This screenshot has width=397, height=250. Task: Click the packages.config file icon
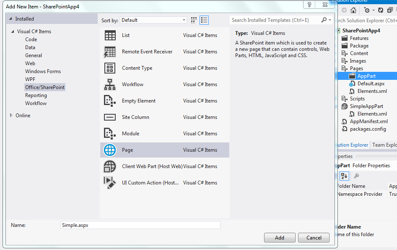pos(345,129)
